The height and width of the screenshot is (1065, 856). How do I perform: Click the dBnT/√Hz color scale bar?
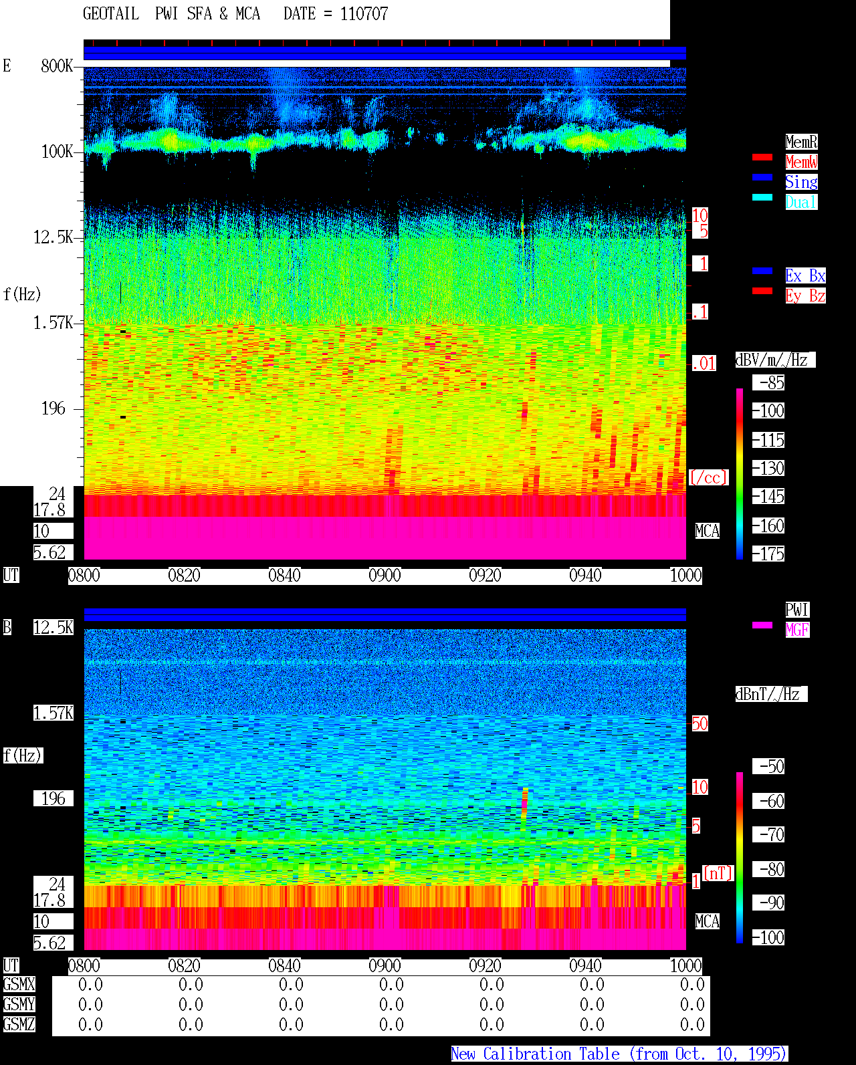pyautogui.click(x=740, y=858)
